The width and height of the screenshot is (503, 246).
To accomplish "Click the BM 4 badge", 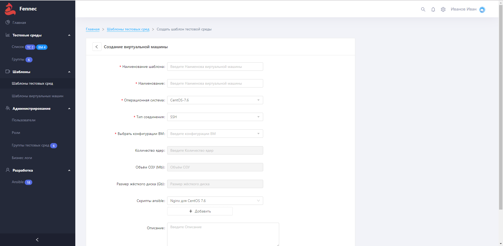I will tap(42, 47).
